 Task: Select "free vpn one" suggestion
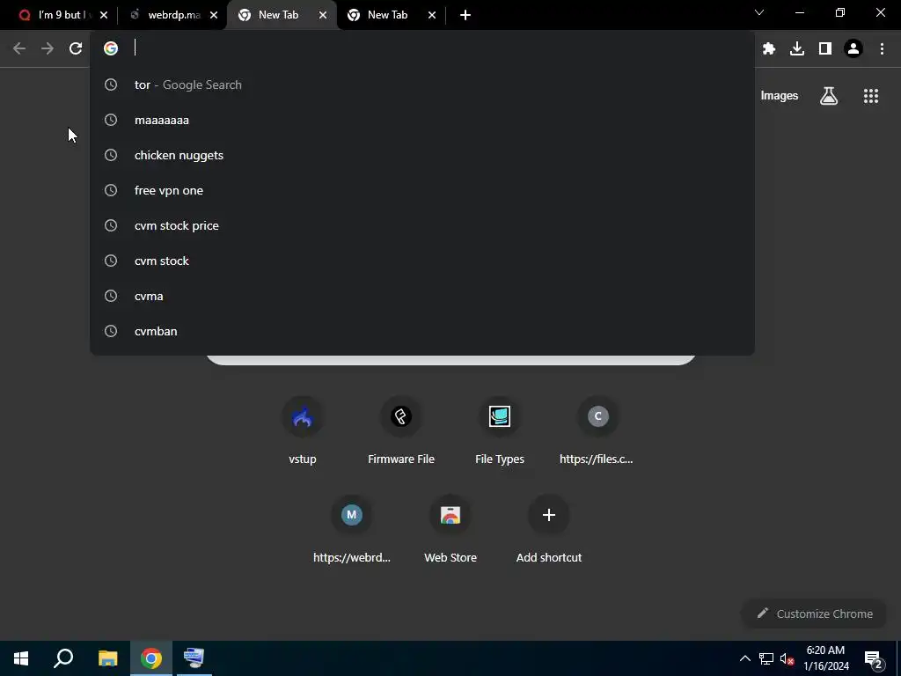(422, 190)
